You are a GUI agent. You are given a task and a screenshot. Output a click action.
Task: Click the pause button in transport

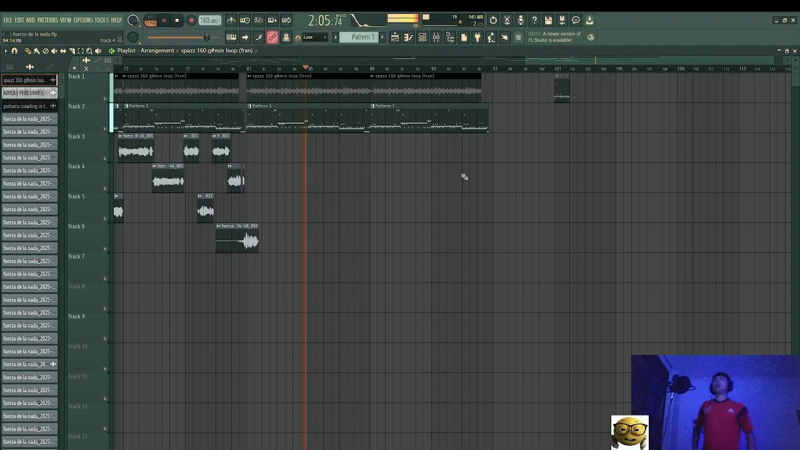click(164, 21)
